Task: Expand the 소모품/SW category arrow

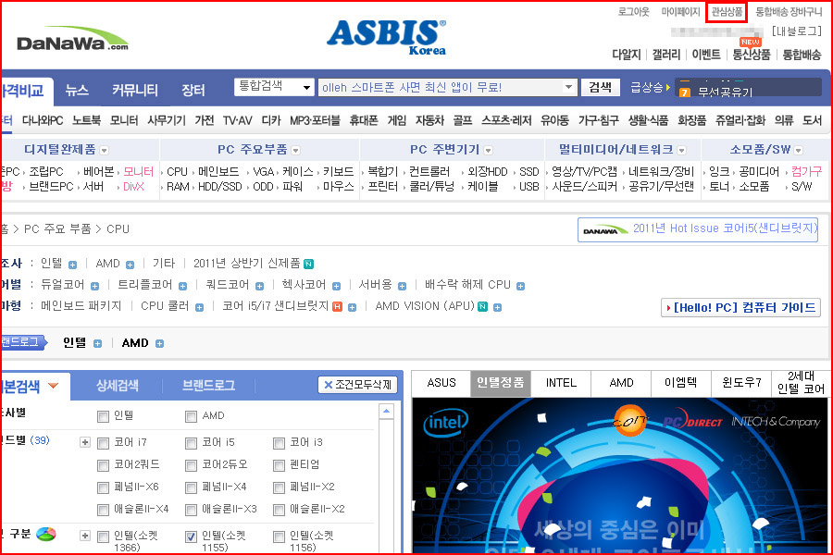Action: coord(799,151)
